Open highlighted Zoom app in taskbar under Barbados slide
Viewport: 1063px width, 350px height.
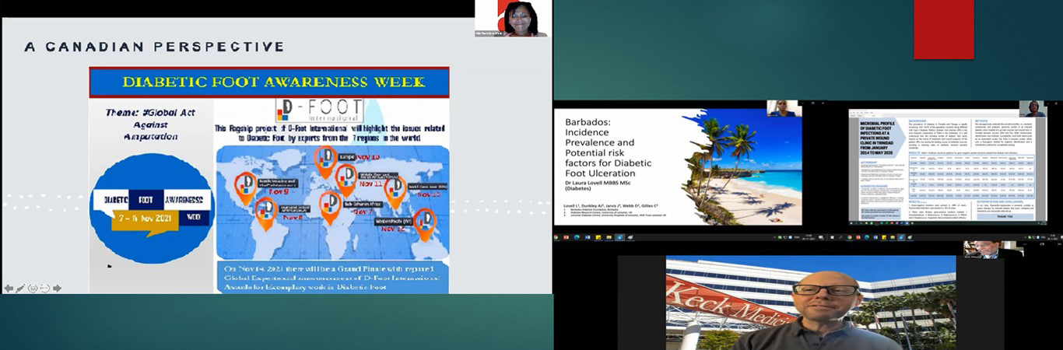click(619, 237)
